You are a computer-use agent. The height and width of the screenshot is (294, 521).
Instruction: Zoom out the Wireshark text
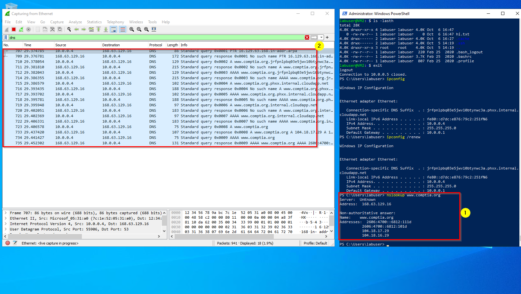139,29
